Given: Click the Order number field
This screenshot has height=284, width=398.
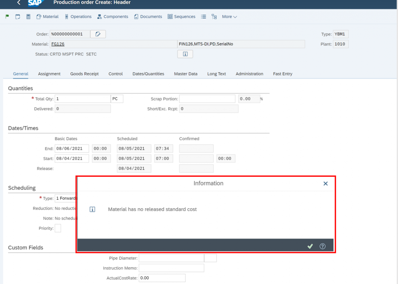Looking at the screenshot, I should (x=70, y=34).
